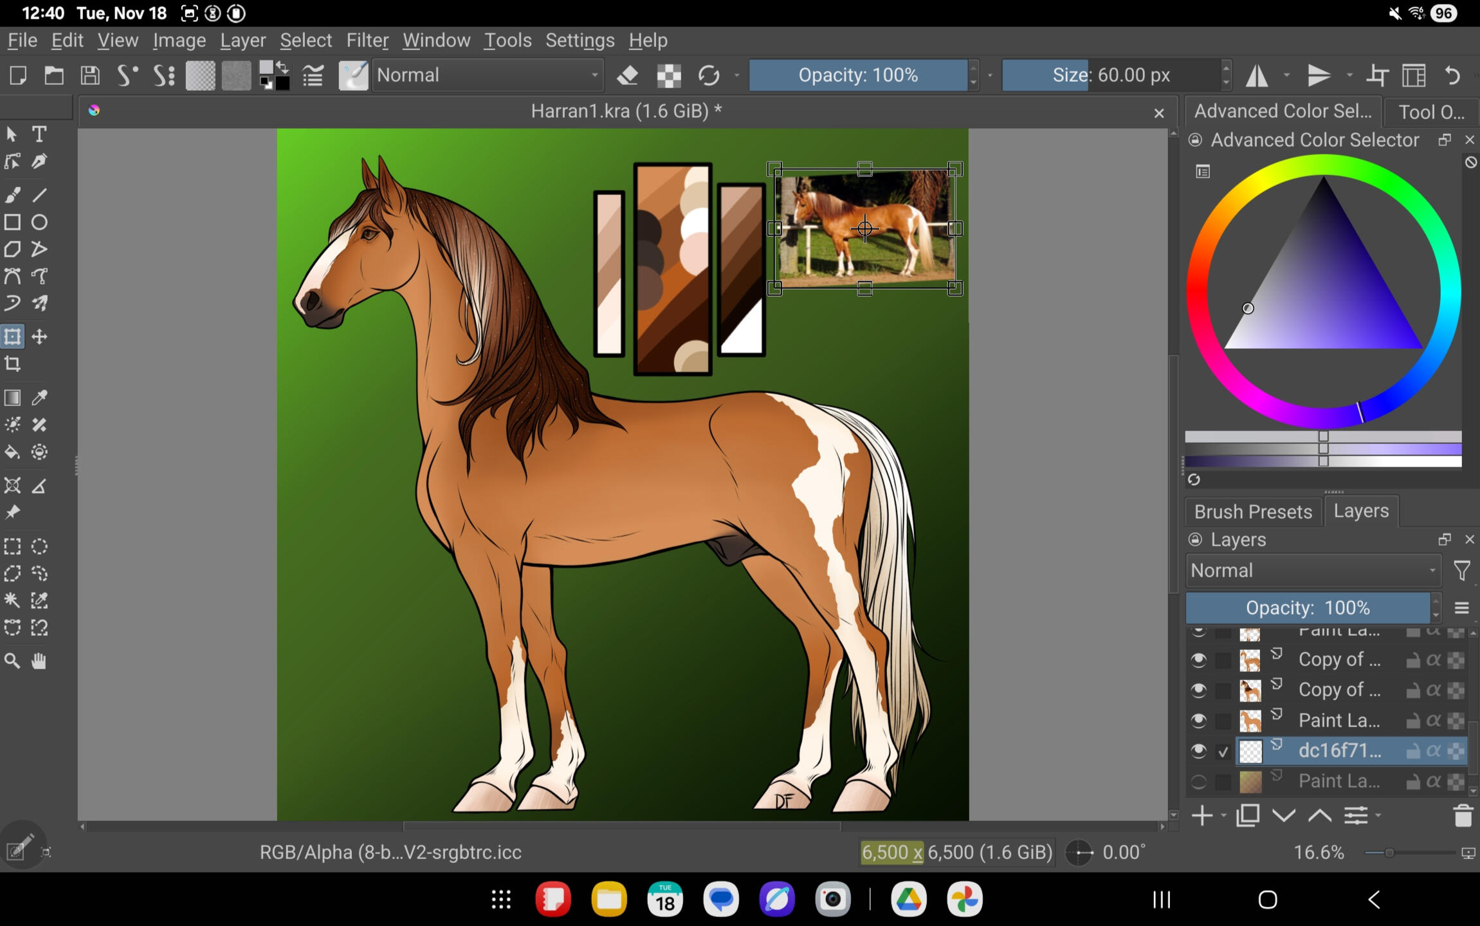Expand the add layer dropdown arrow
Screen dimensions: 1480x926
1223,816
